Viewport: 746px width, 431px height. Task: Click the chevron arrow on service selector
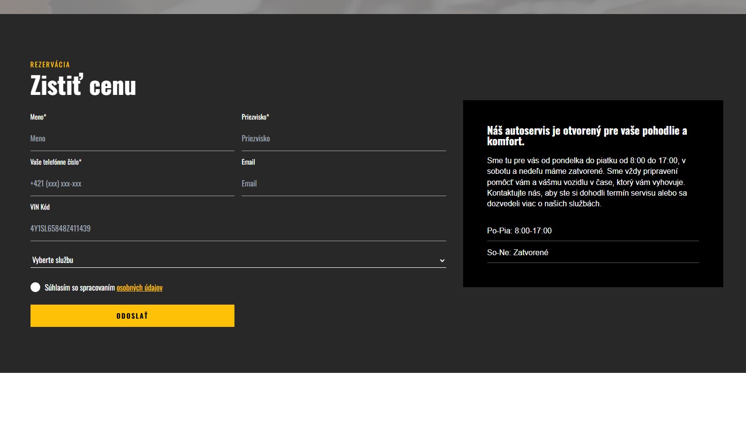tap(442, 261)
